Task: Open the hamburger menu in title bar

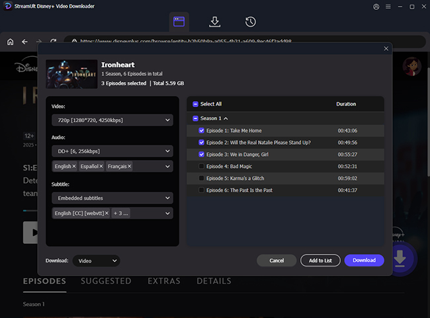Action: click(388, 7)
